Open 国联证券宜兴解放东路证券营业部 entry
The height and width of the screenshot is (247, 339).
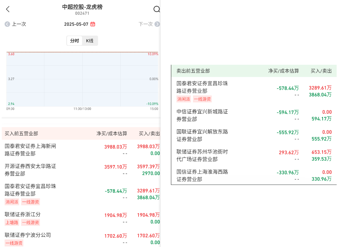[x=202, y=135]
